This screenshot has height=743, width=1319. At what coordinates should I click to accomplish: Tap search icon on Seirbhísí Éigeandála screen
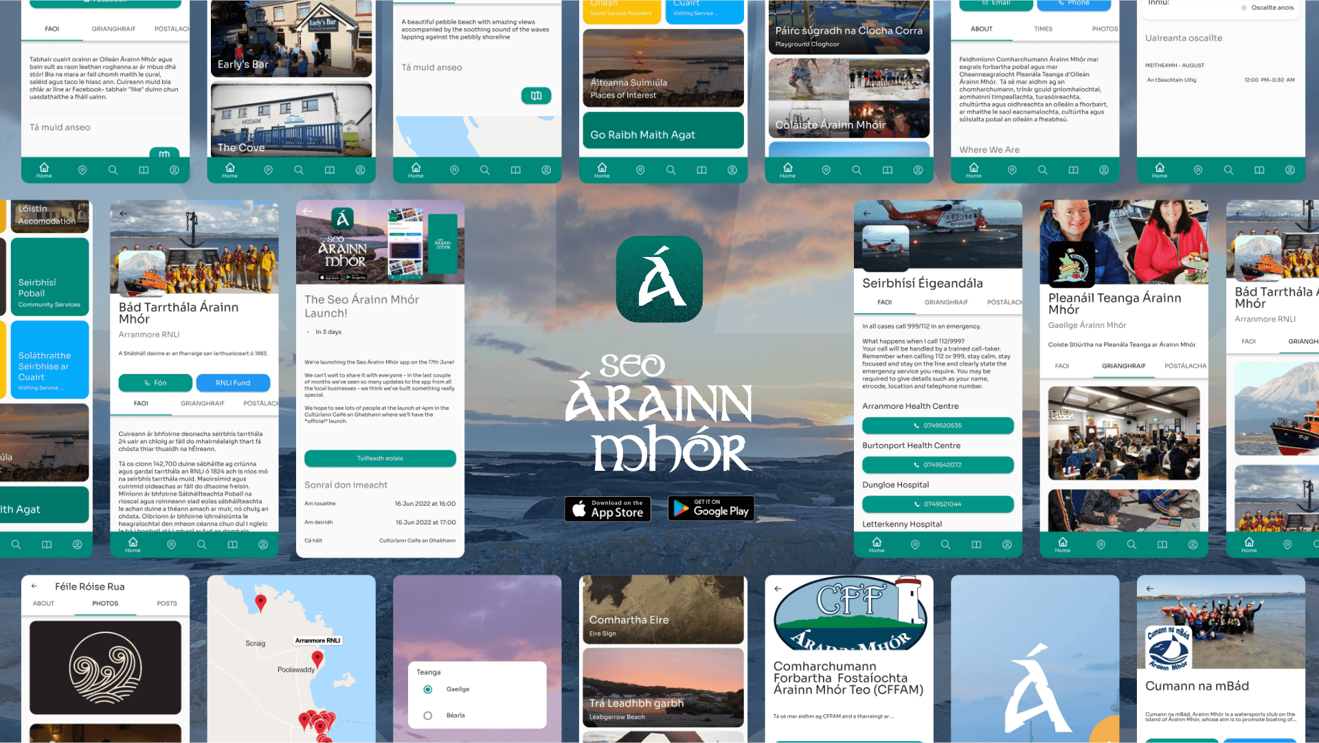click(945, 544)
